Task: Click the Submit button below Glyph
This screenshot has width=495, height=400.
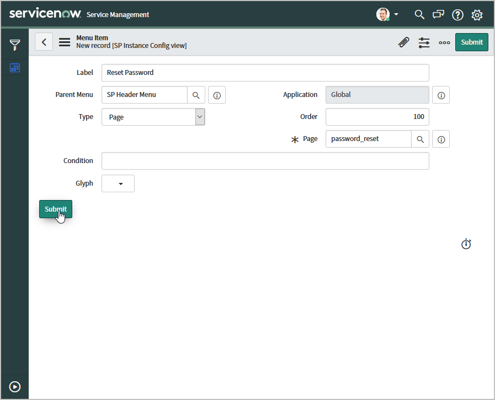Action: 55,209
